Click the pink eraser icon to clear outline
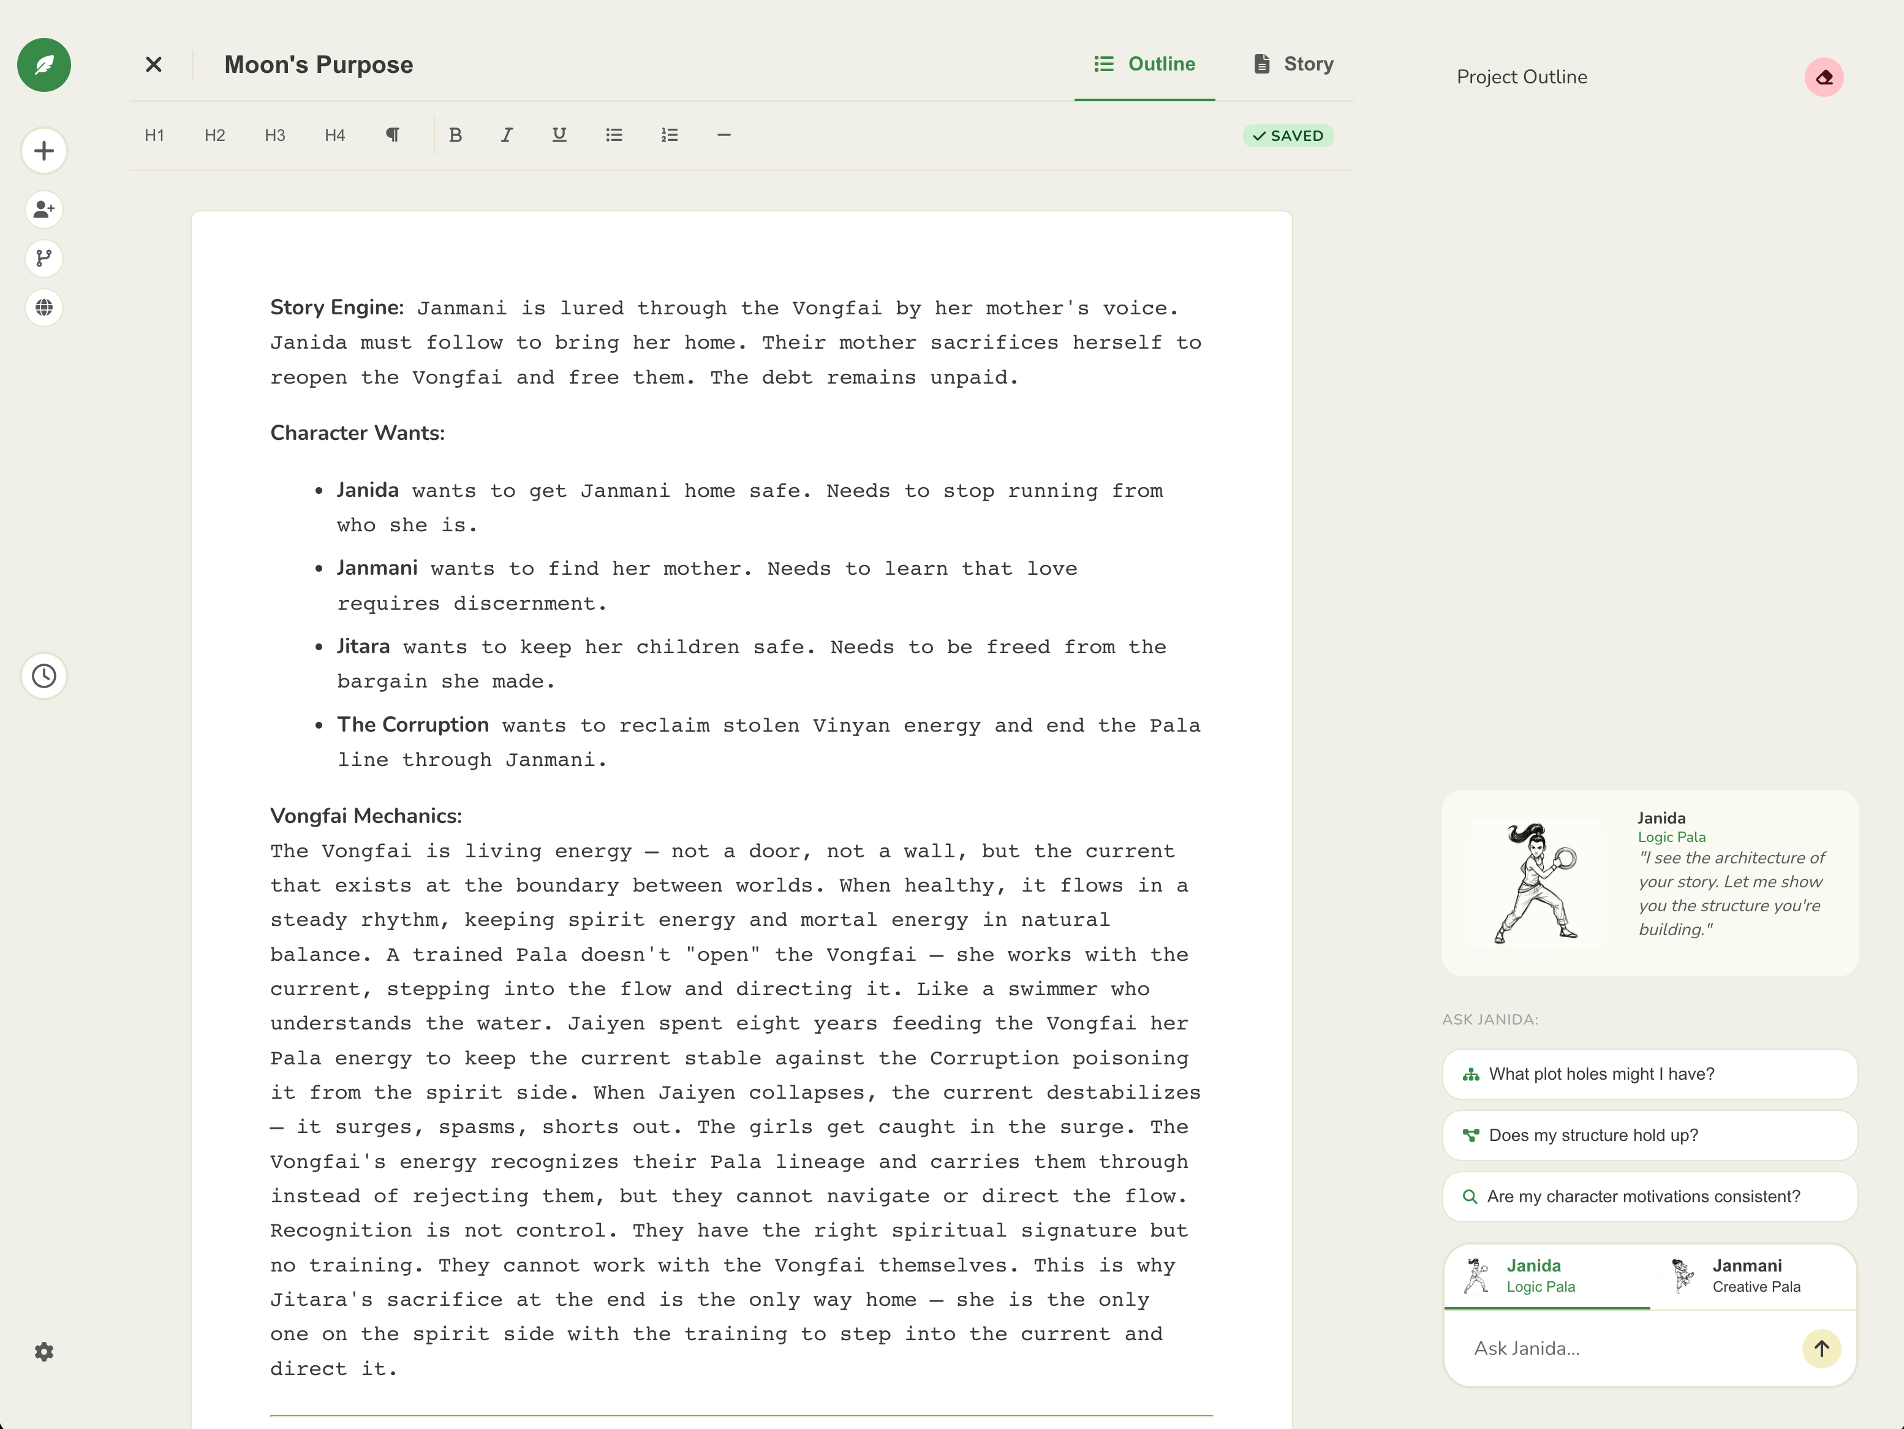 point(1825,77)
